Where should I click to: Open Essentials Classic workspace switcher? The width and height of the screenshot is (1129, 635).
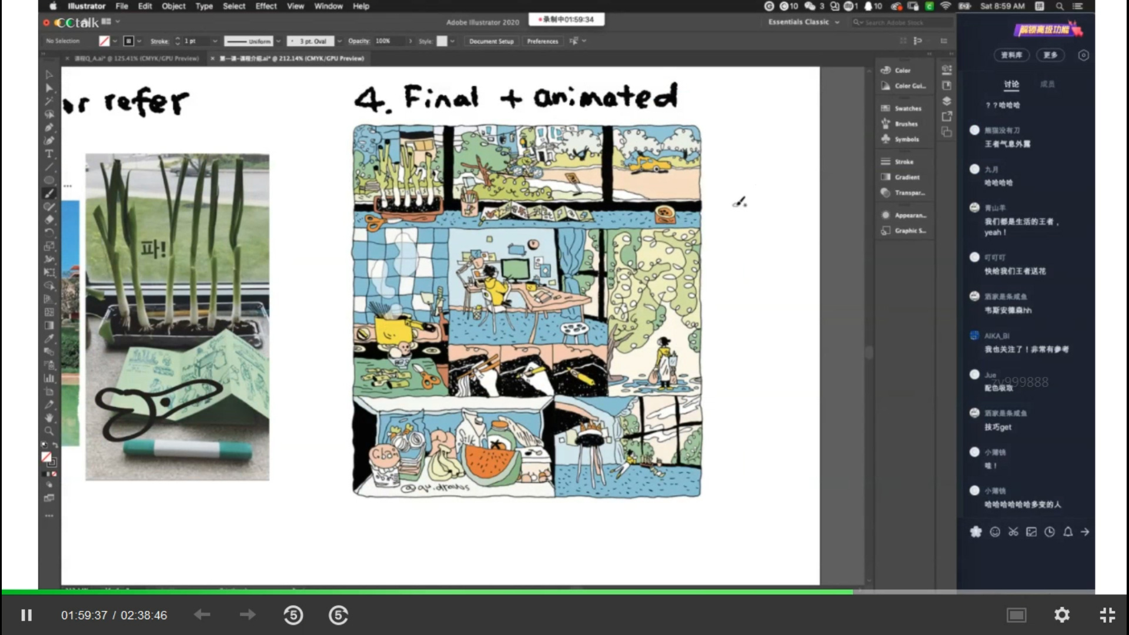click(x=804, y=22)
